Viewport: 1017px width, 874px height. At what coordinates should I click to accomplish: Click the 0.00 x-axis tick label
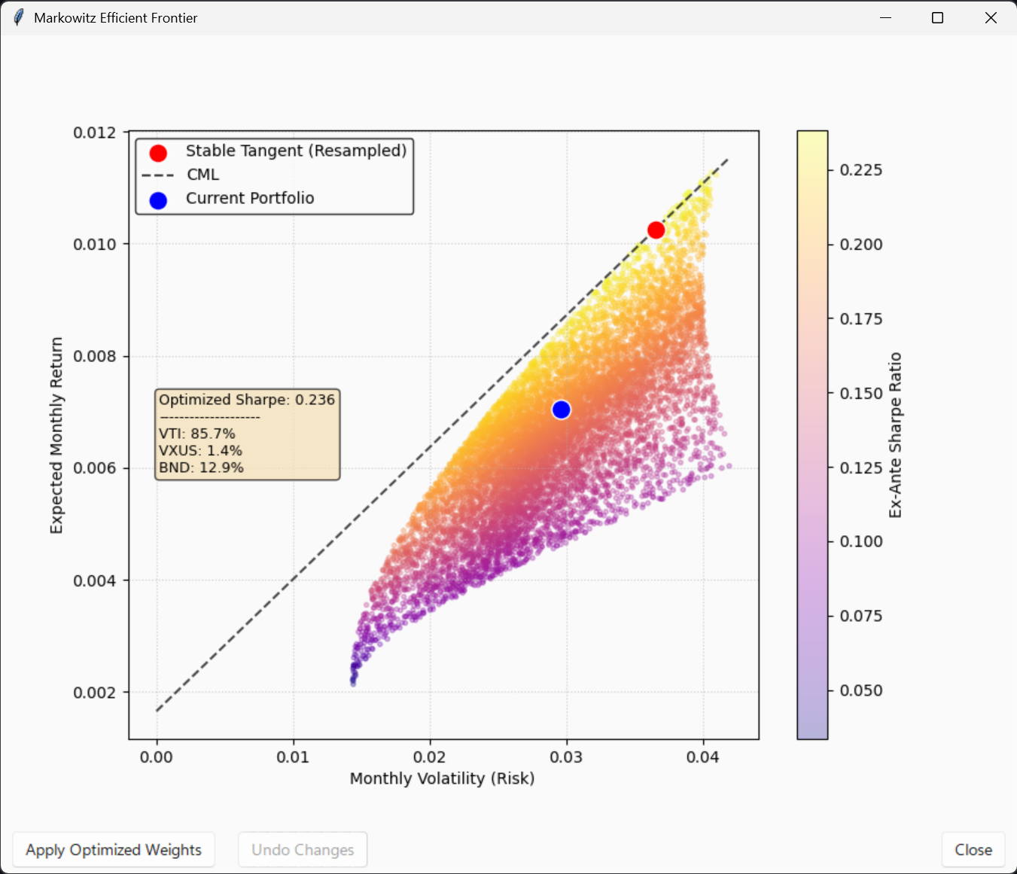pos(157,757)
